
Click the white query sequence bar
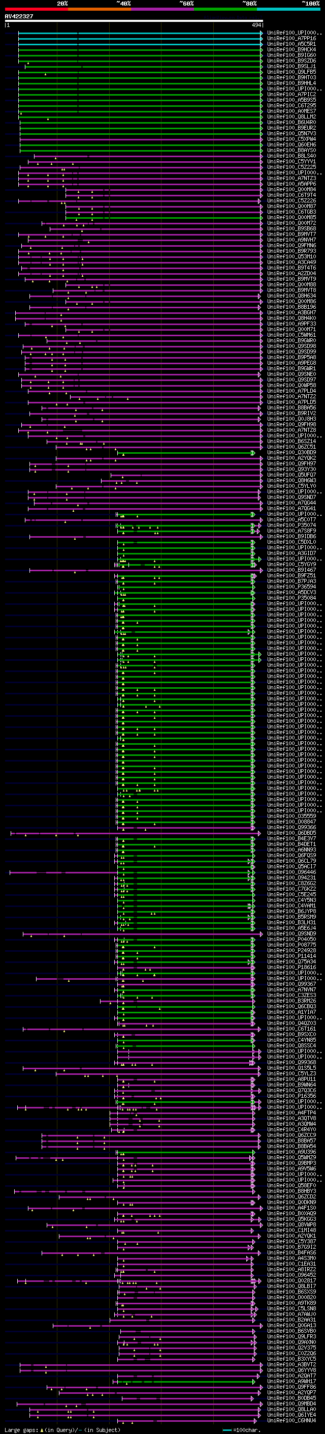(x=134, y=21)
